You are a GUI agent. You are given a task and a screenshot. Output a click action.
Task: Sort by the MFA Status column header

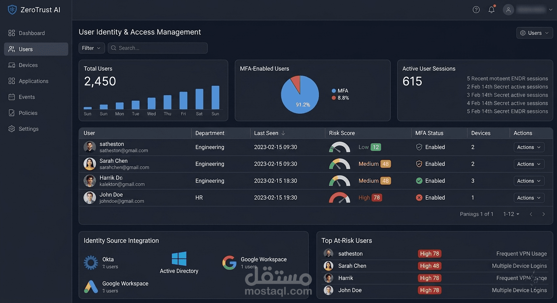coord(429,133)
